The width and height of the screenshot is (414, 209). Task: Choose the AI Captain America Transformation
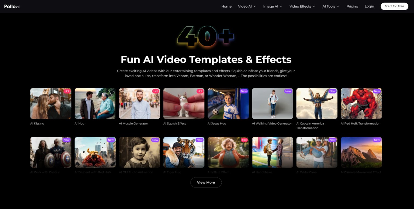[x=317, y=103]
